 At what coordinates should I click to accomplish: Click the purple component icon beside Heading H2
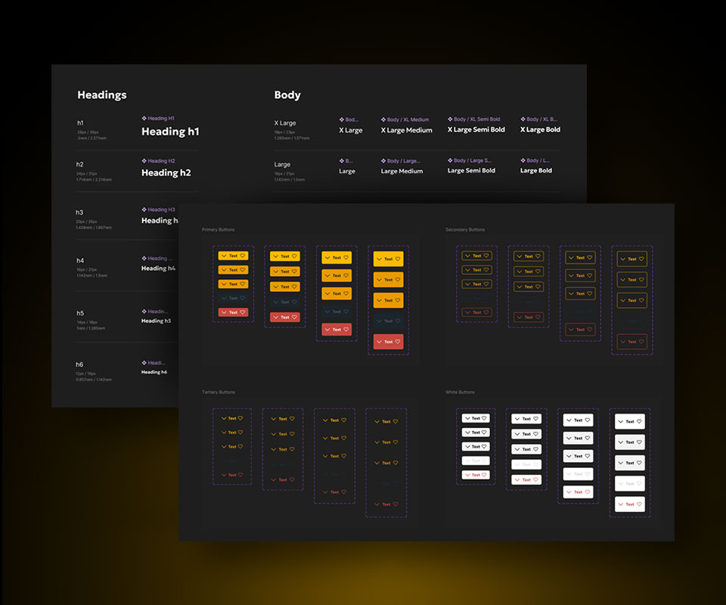coord(144,161)
